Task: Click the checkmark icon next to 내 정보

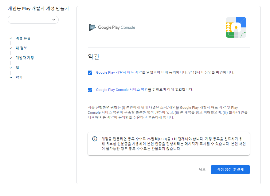Action: (x=11, y=48)
